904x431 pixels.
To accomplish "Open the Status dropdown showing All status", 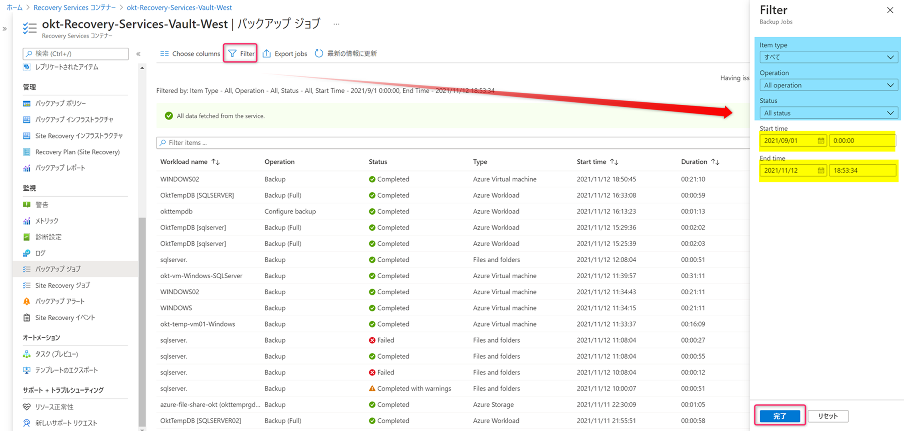I will (x=828, y=113).
